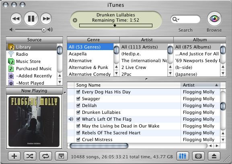
Task: Uncheck the Delilah song checkbox
Action: click(78, 105)
